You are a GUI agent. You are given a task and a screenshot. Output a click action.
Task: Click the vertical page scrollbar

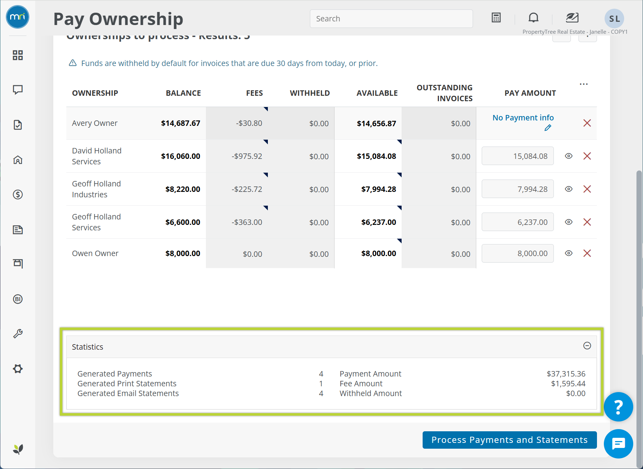(639, 319)
